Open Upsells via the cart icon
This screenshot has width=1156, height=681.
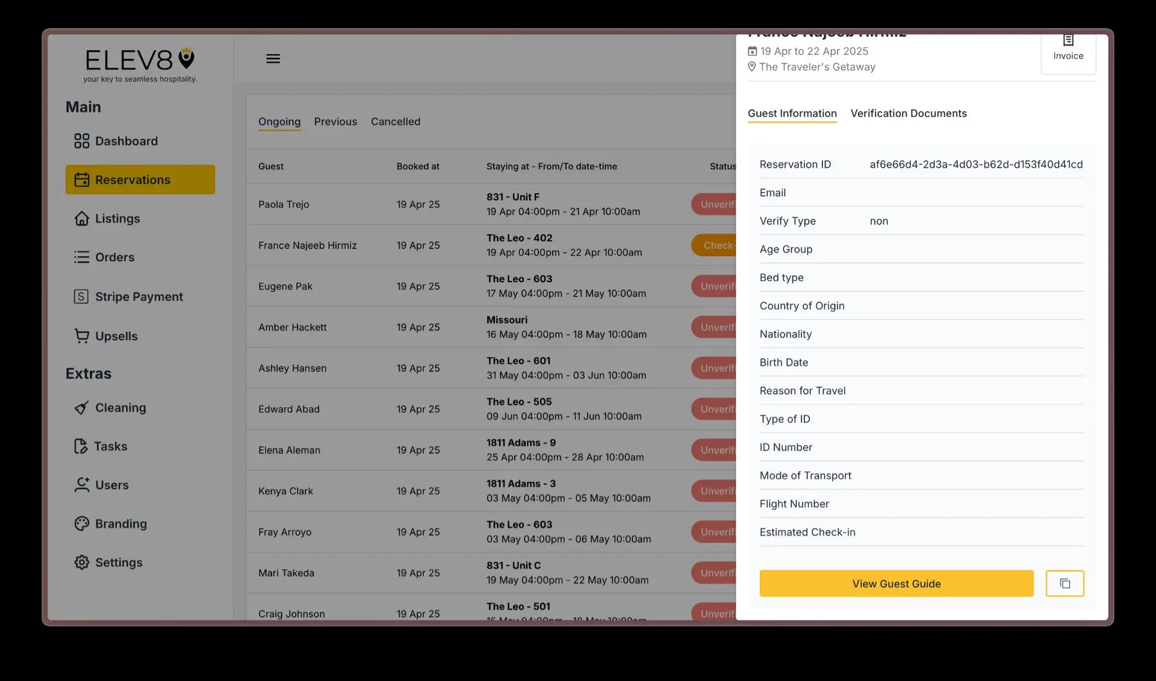click(x=82, y=336)
